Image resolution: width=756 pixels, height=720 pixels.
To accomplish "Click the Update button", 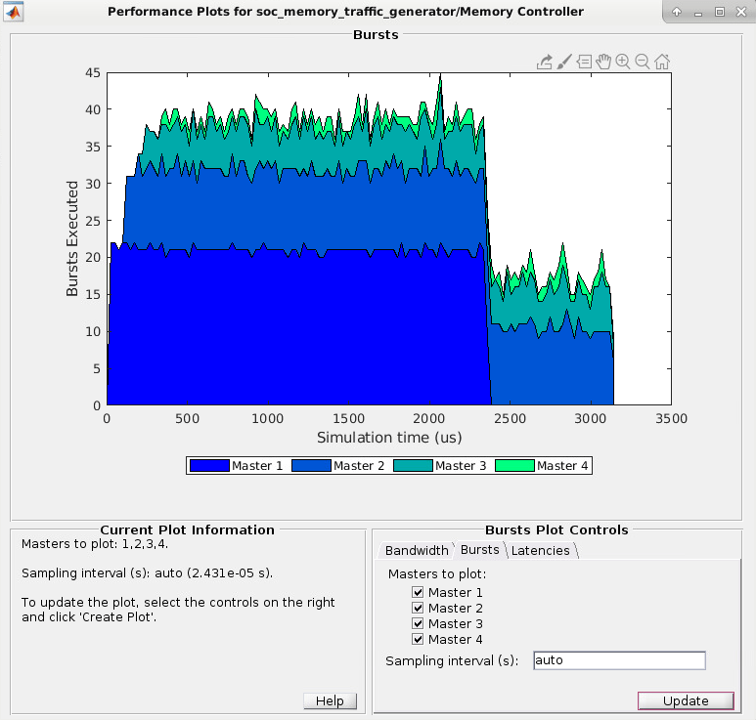I will click(686, 700).
